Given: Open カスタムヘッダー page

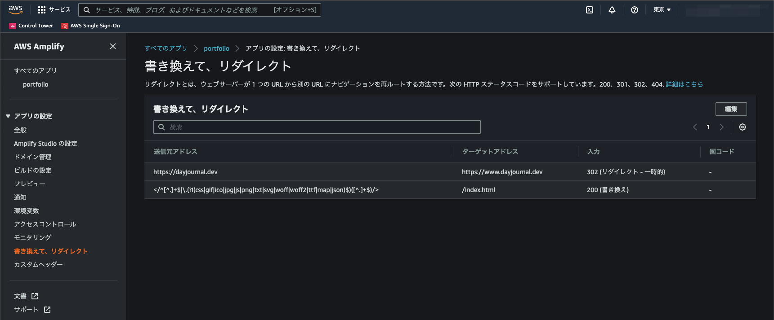Looking at the screenshot, I should point(38,264).
